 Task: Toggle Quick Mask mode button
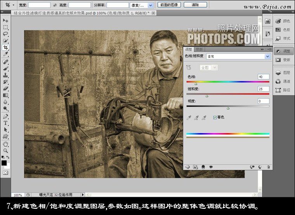(x=5, y=172)
